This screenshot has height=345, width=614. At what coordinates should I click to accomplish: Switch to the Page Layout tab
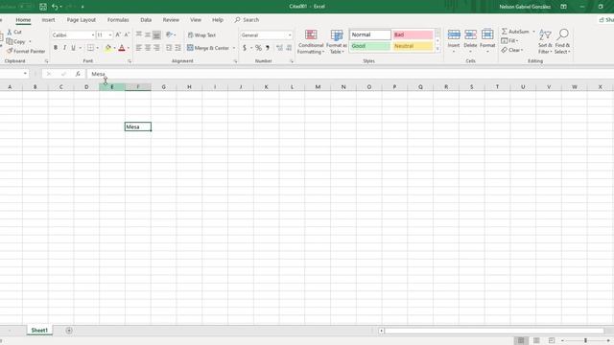coord(81,20)
